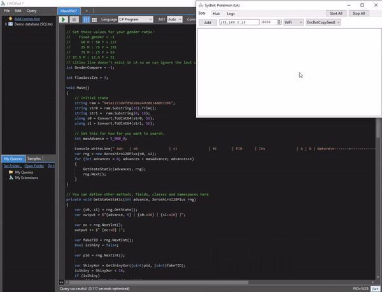
Task: Click the Add connection star icon
Action: point(10,18)
